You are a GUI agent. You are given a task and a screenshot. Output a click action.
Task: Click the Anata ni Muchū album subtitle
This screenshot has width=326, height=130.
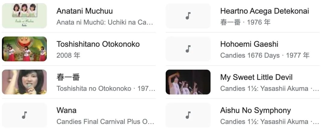click(105, 22)
